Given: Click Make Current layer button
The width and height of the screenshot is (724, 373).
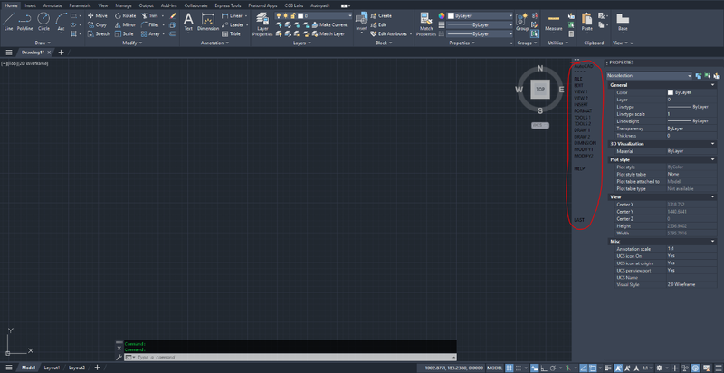Looking at the screenshot, I should [332, 24].
